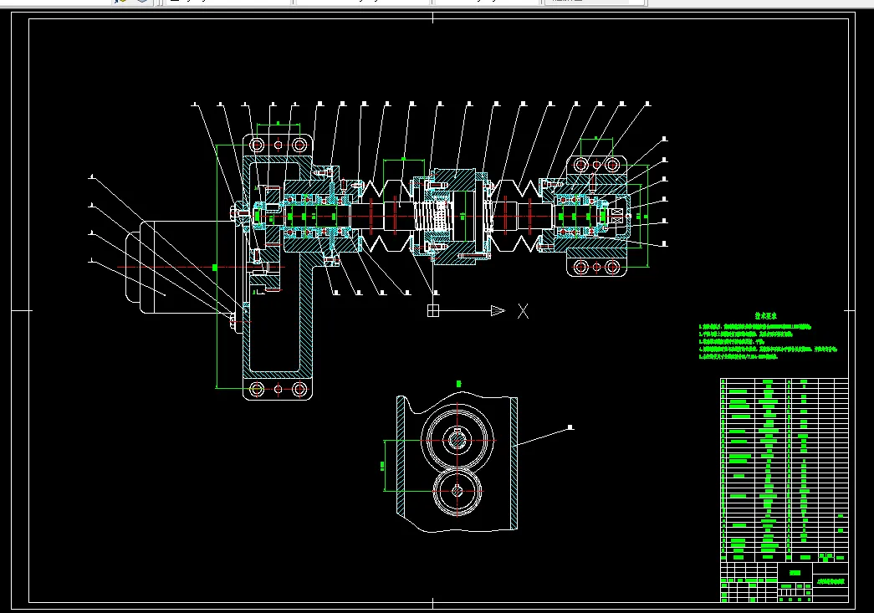This screenshot has height=613, width=874.
Task: Select the large gear in the section view
Action: pyautogui.click(x=457, y=440)
